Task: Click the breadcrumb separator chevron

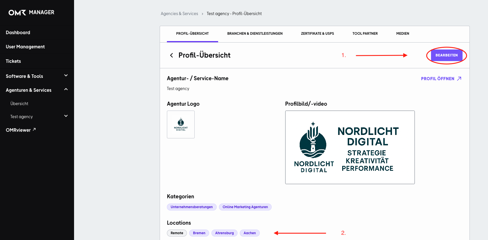Action: (x=202, y=14)
